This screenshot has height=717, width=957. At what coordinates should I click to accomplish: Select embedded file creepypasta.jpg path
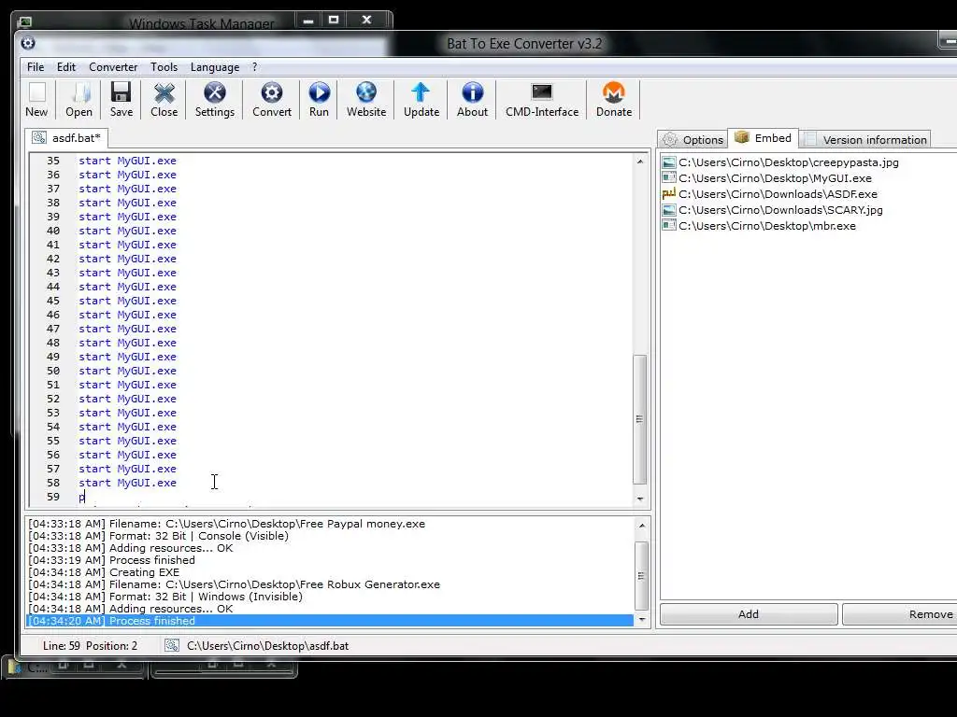point(789,162)
